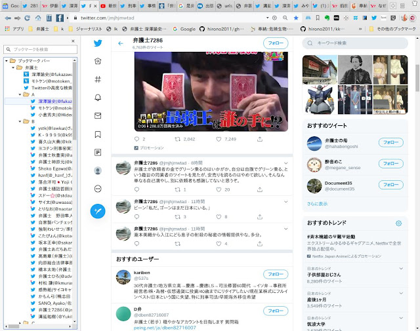Follow suggested user 弁護士の卵

click(391, 142)
